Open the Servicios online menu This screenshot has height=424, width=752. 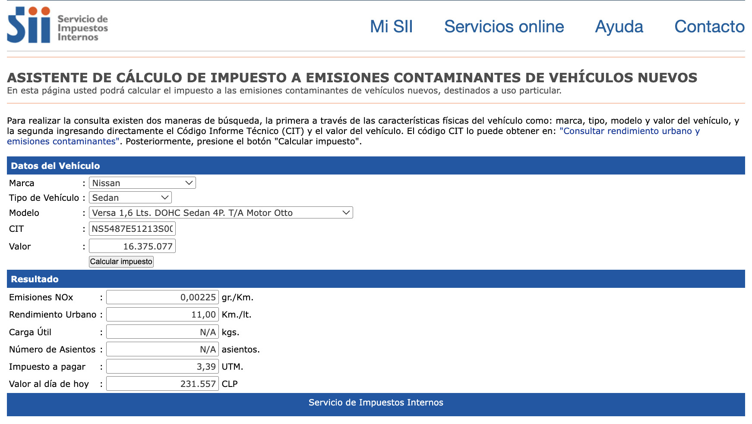(504, 27)
